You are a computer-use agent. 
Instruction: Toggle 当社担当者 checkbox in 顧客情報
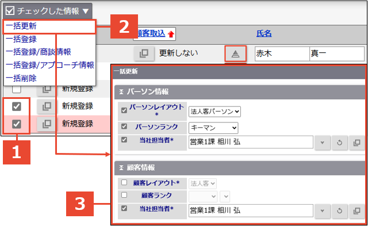click(124, 208)
